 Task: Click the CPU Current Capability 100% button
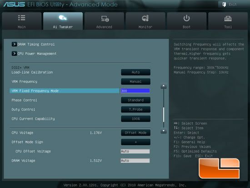click(135, 119)
